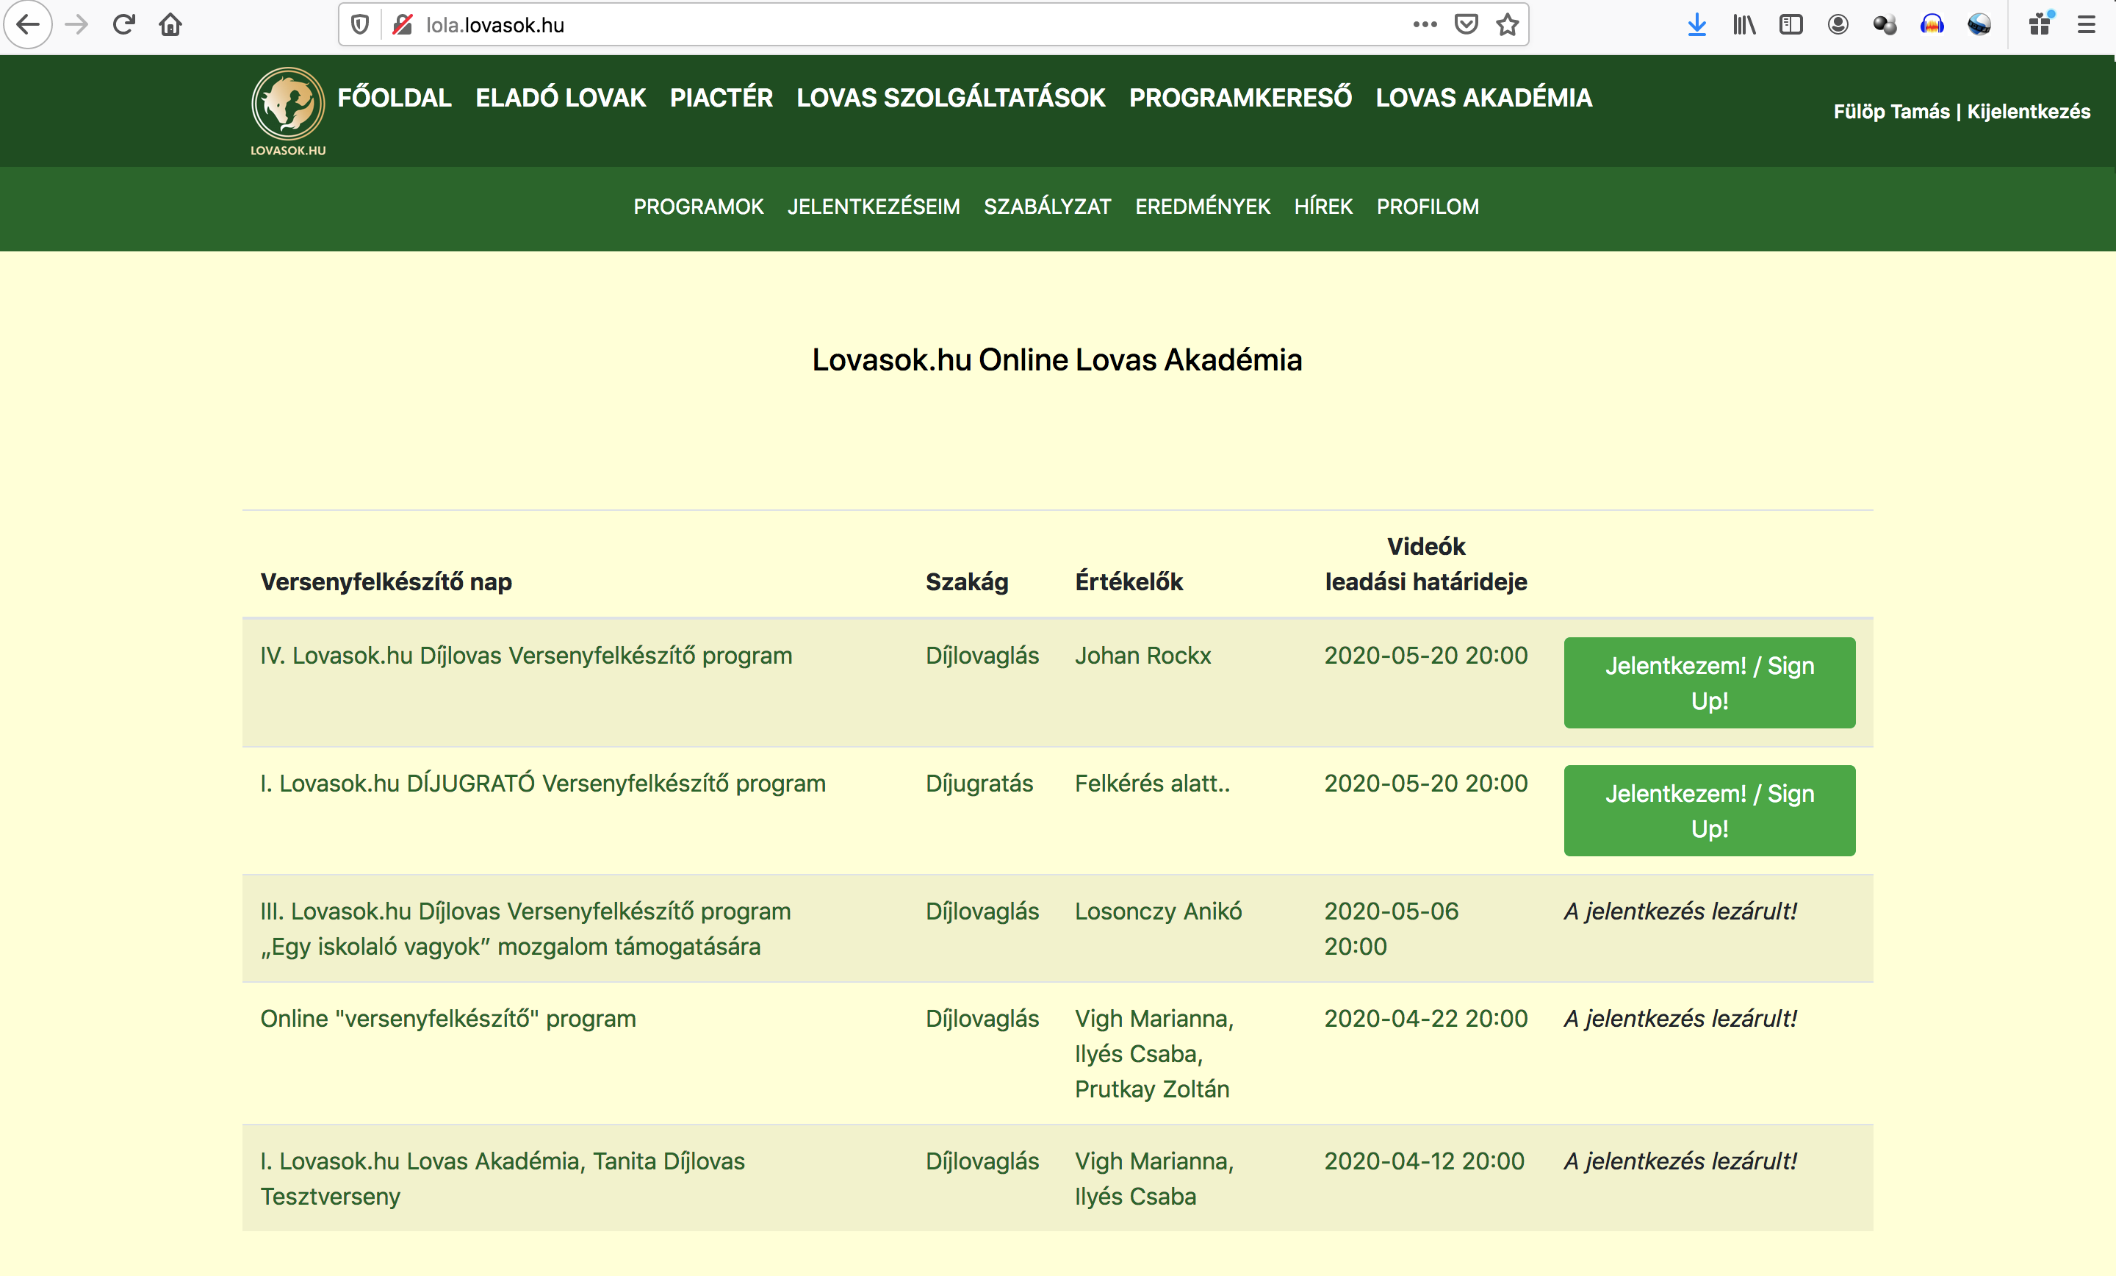Click the gift box extension icon
Screen dimensions: 2116x1276
[2040, 24]
